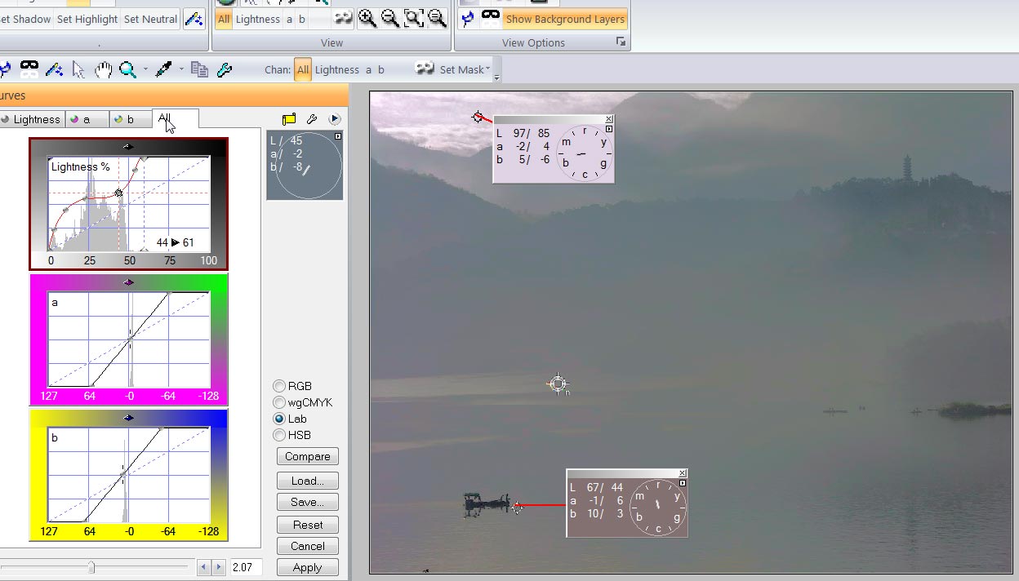Click the 2.07 zoom value field

(243, 567)
